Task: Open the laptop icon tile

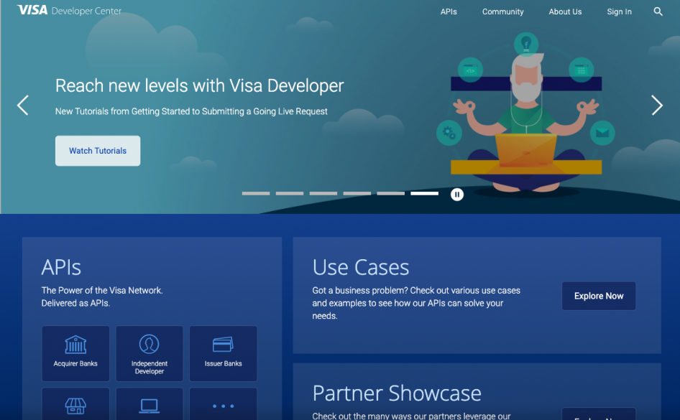Action: click(150, 404)
